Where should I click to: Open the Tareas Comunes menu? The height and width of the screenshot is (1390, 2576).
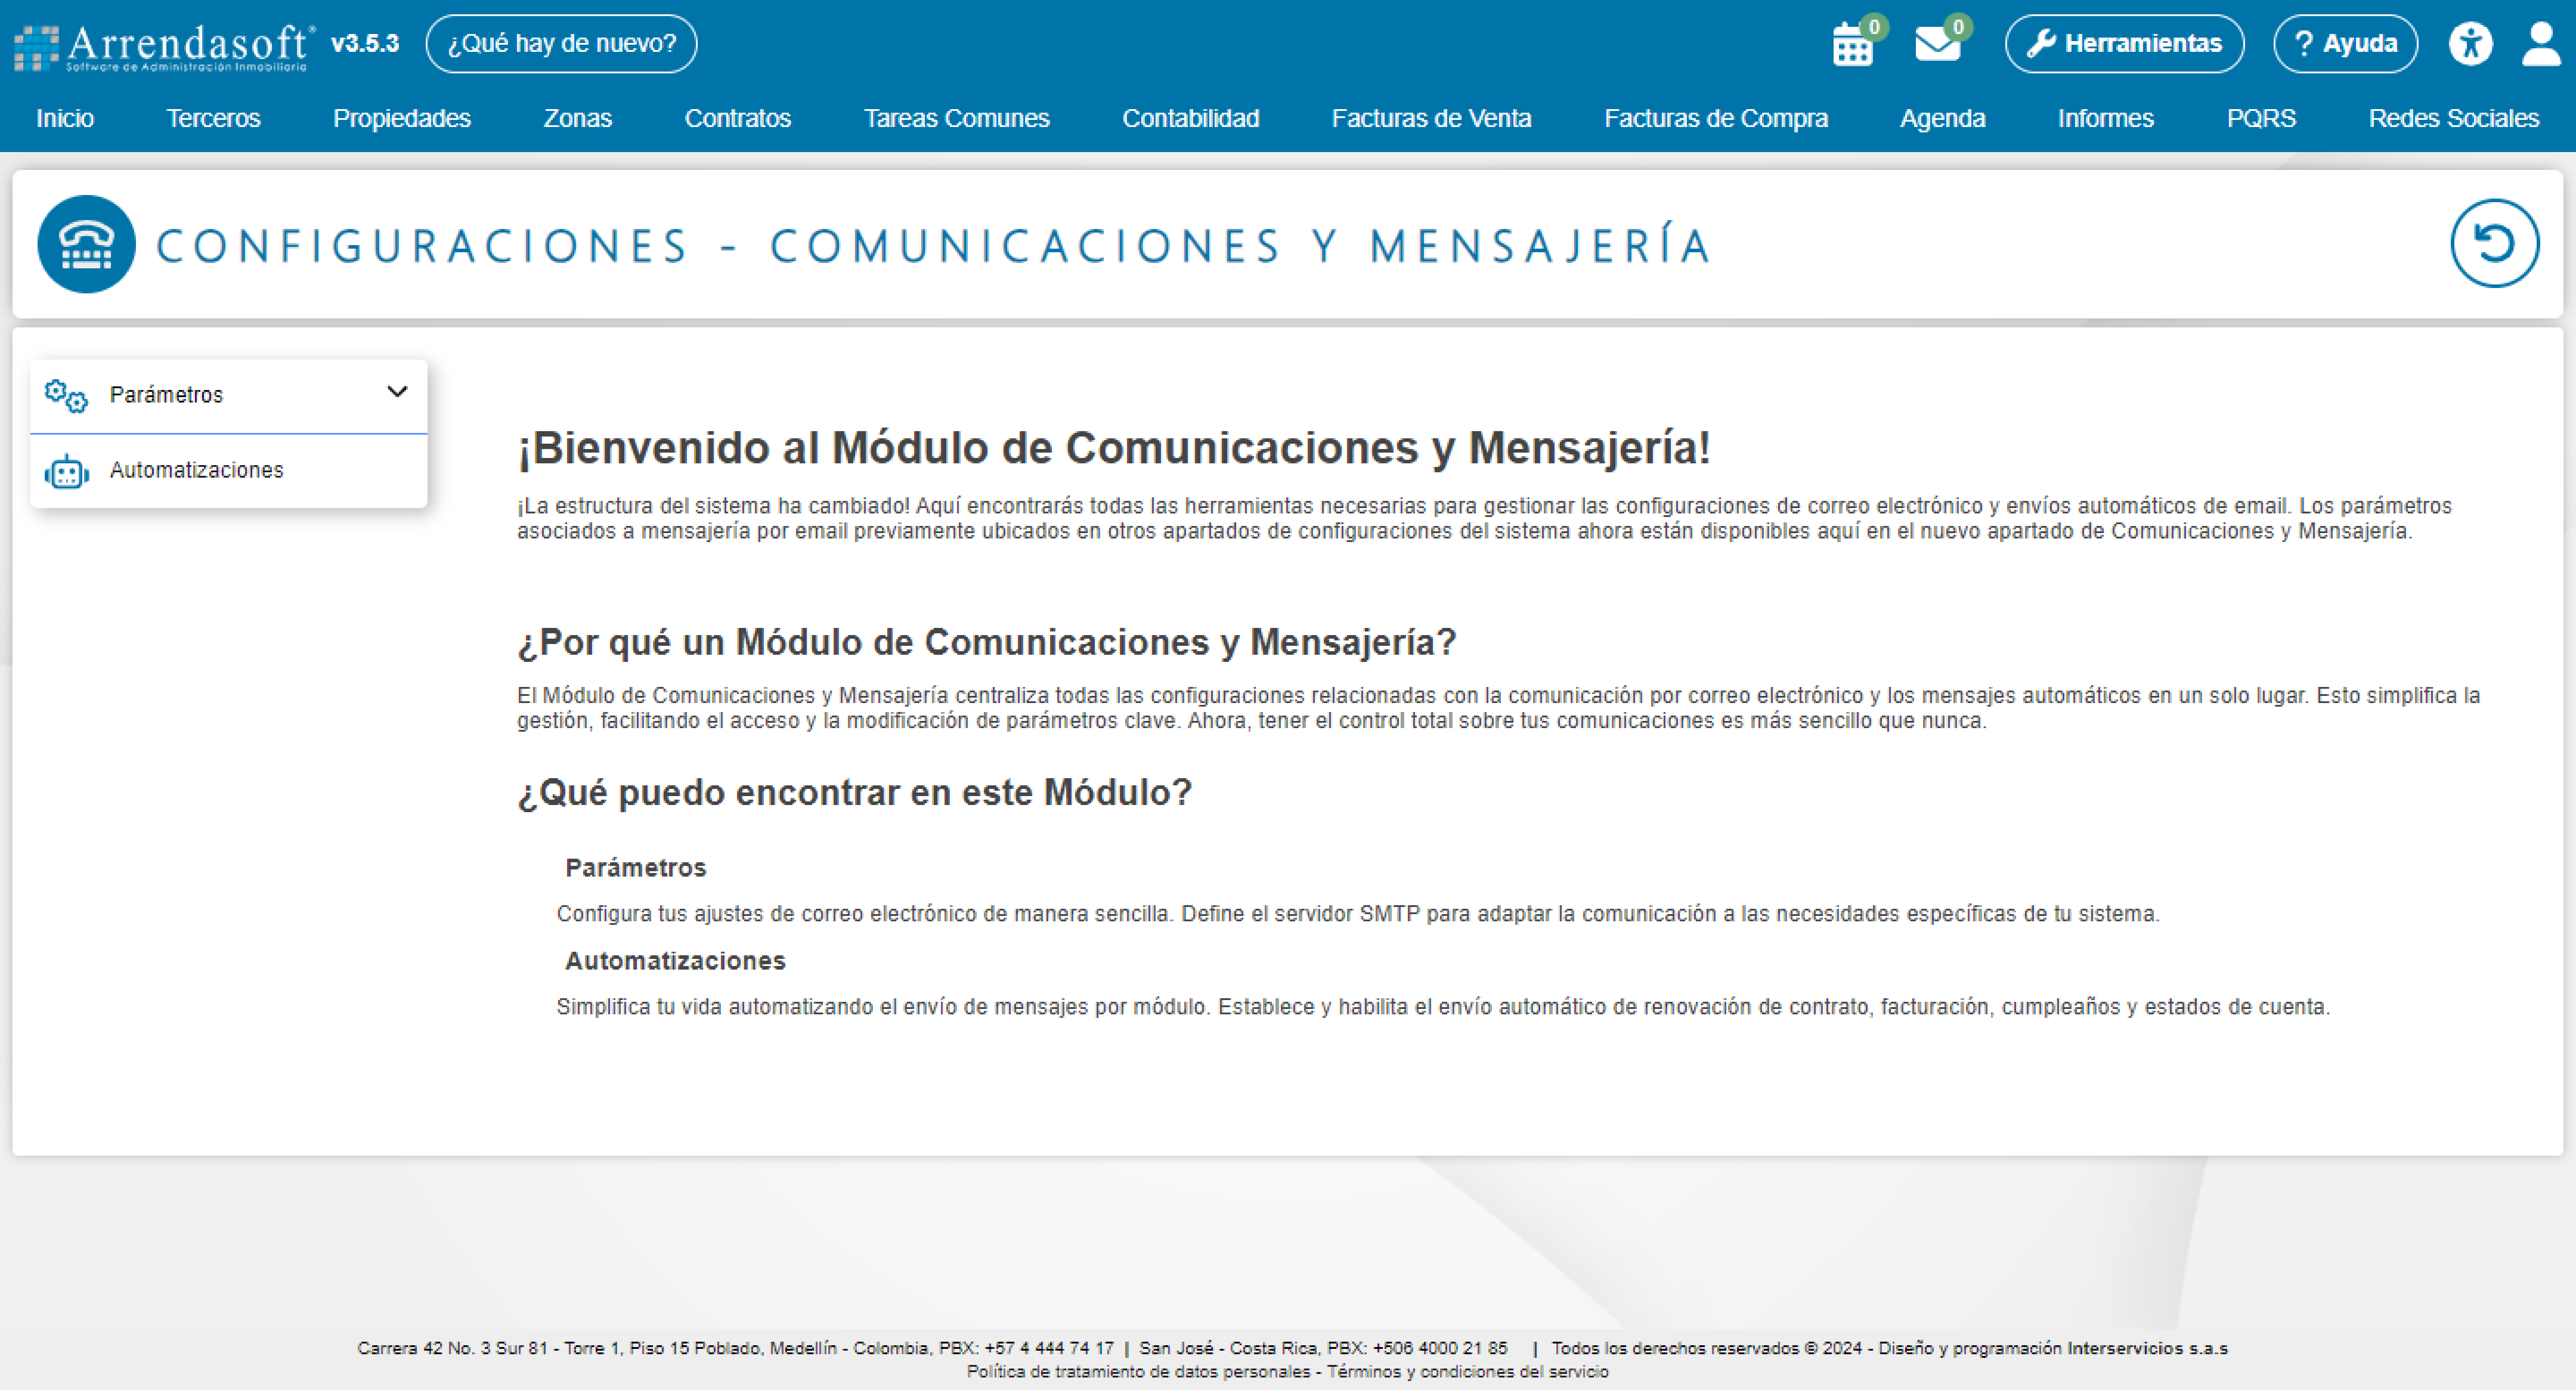(957, 118)
